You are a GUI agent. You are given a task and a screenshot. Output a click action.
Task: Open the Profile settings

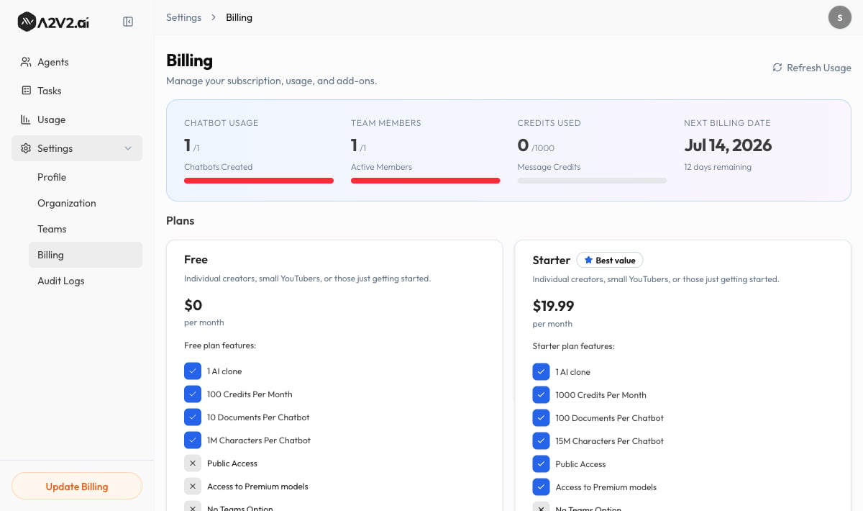pyautogui.click(x=86, y=177)
